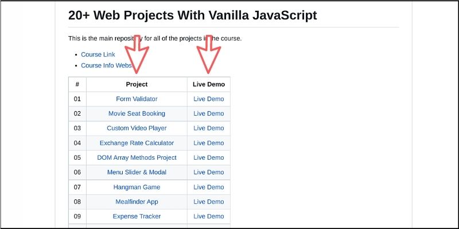The width and height of the screenshot is (459, 229).
Task: Launch Live Demo for Menu Slider & Modal
Action: 209,172
